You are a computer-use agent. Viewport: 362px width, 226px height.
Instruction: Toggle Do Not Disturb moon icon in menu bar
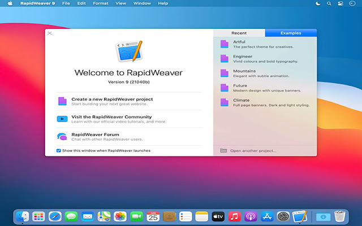coord(318,3)
